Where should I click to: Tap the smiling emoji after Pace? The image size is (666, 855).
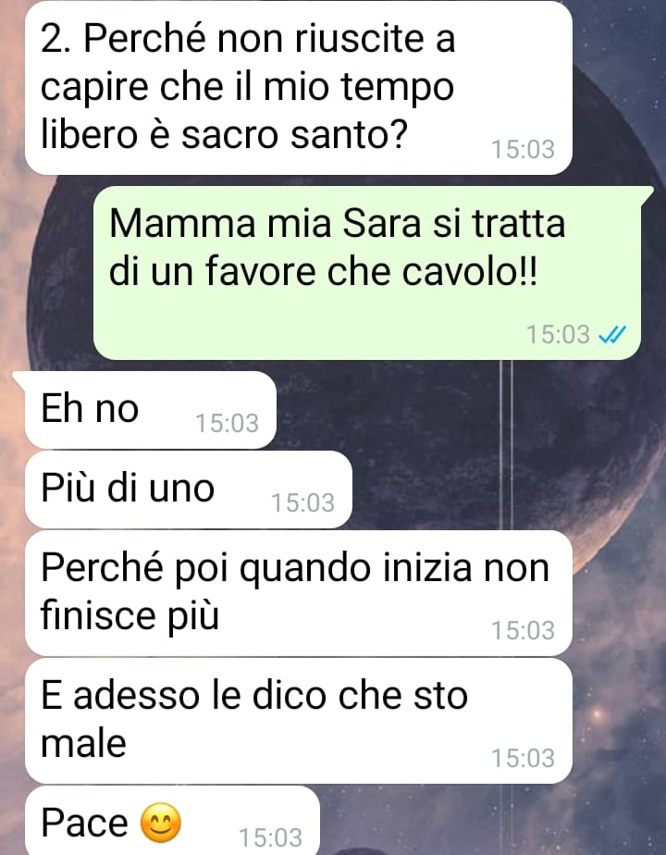(161, 823)
